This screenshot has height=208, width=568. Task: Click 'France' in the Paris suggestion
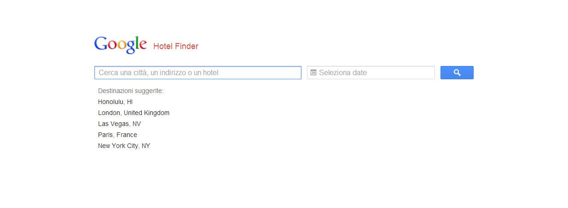(127, 135)
